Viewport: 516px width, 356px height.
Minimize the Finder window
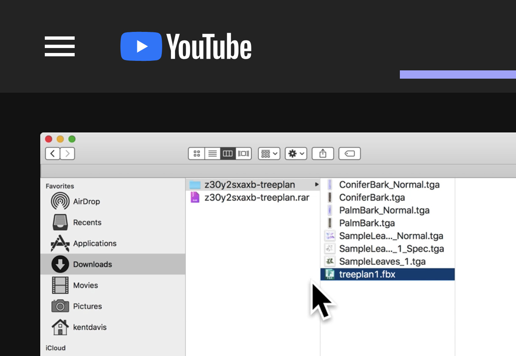(60, 139)
